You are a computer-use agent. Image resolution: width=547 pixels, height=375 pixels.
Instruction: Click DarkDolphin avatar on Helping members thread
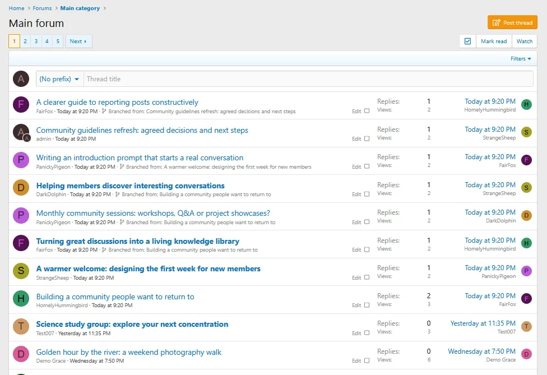click(21, 188)
